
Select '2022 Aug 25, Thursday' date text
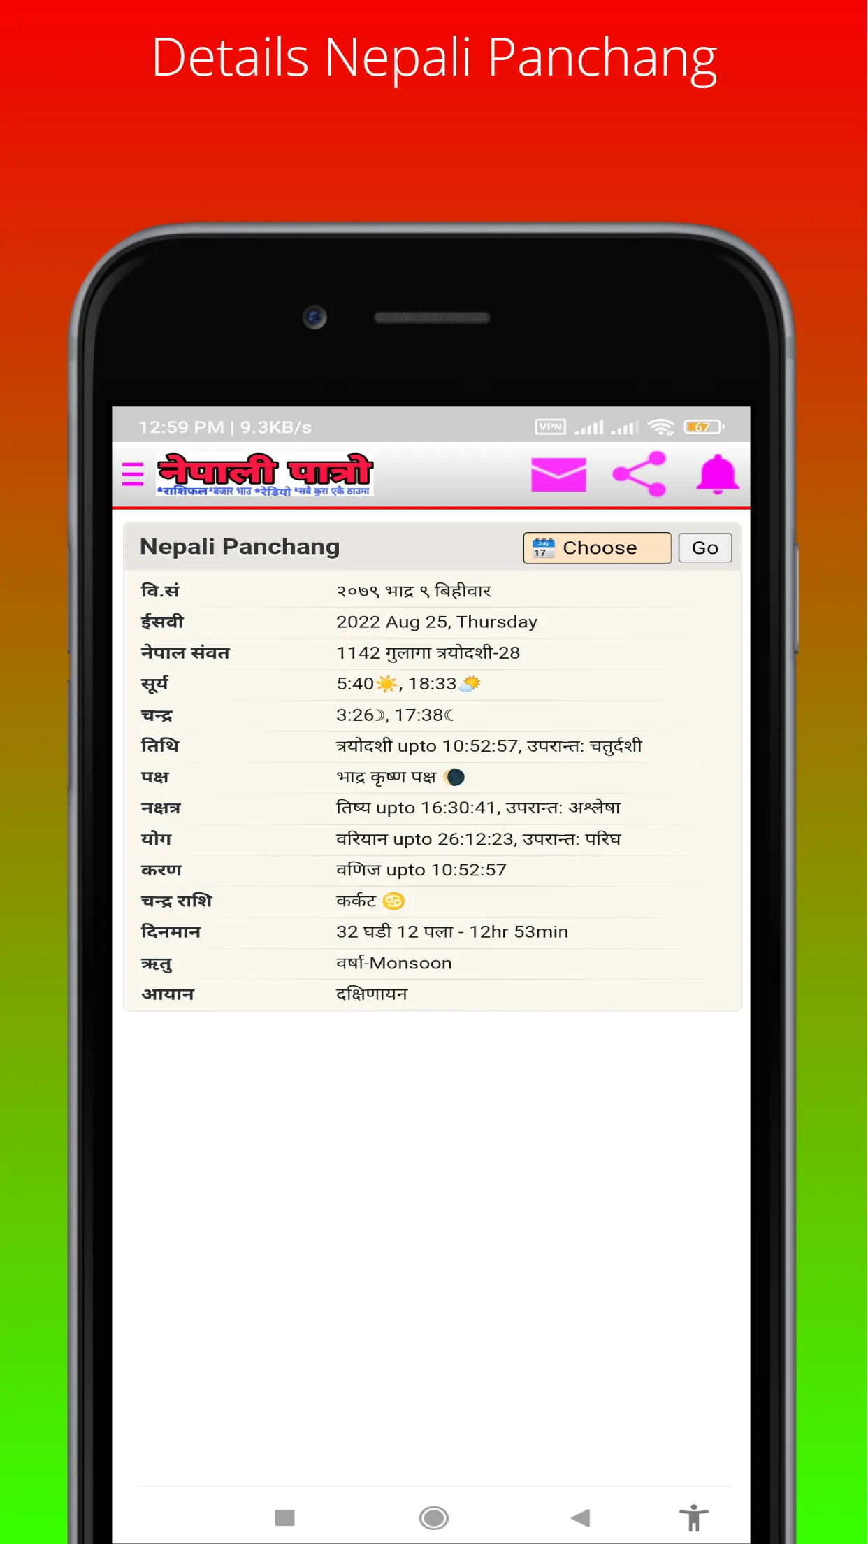(437, 622)
